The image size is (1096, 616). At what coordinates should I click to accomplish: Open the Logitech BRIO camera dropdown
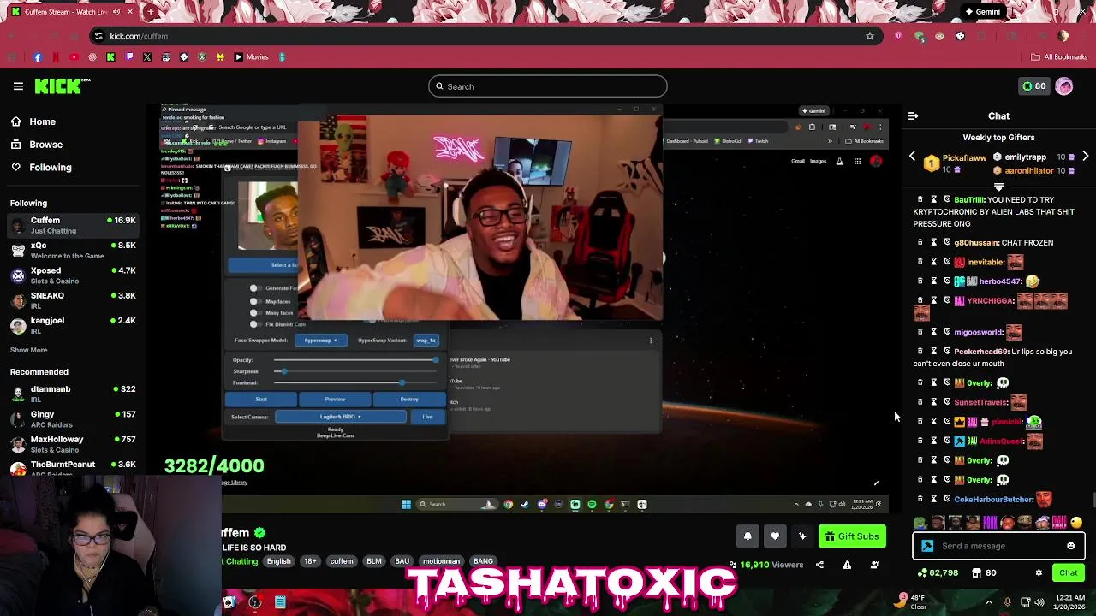[340, 417]
